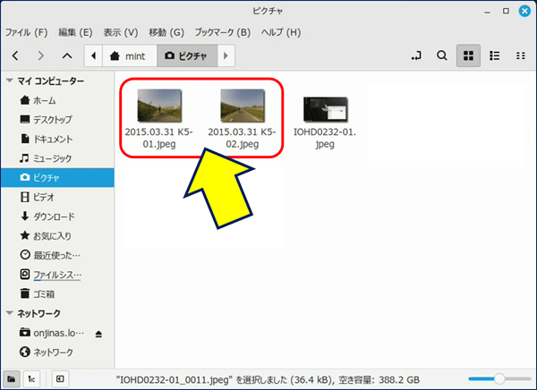Show places sidebar via status bar icon
This screenshot has height=390, width=537.
click(11, 379)
